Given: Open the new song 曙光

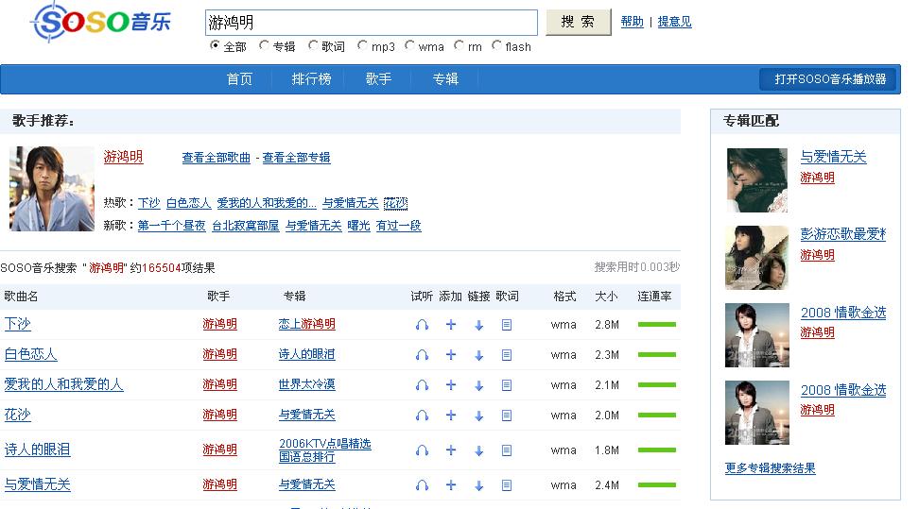Looking at the screenshot, I should pyautogui.click(x=358, y=226).
